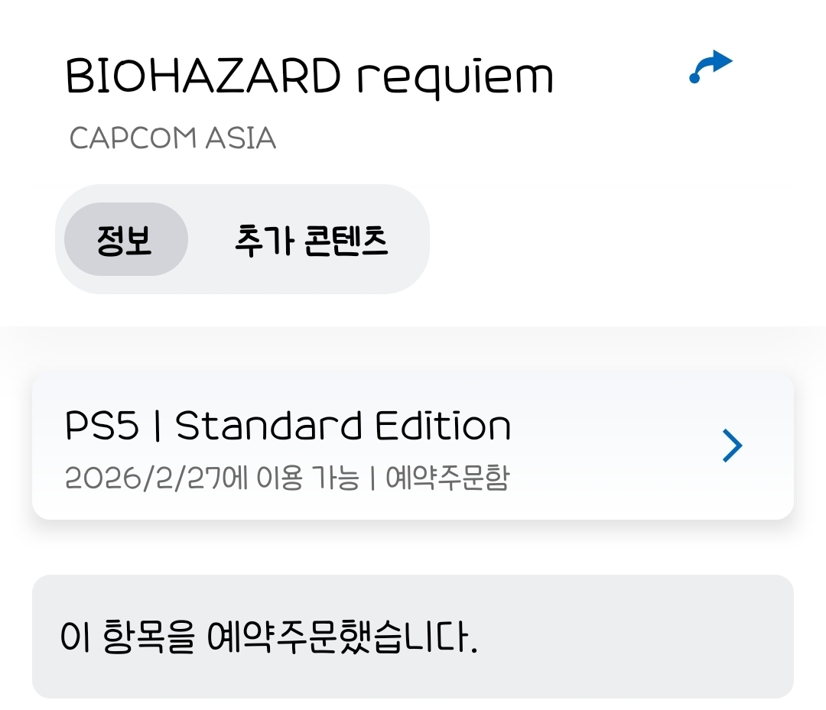This screenshot has width=826, height=710.
Task: Tap the word BIOHAZARD in the header
Action: pyautogui.click(x=203, y=76)
